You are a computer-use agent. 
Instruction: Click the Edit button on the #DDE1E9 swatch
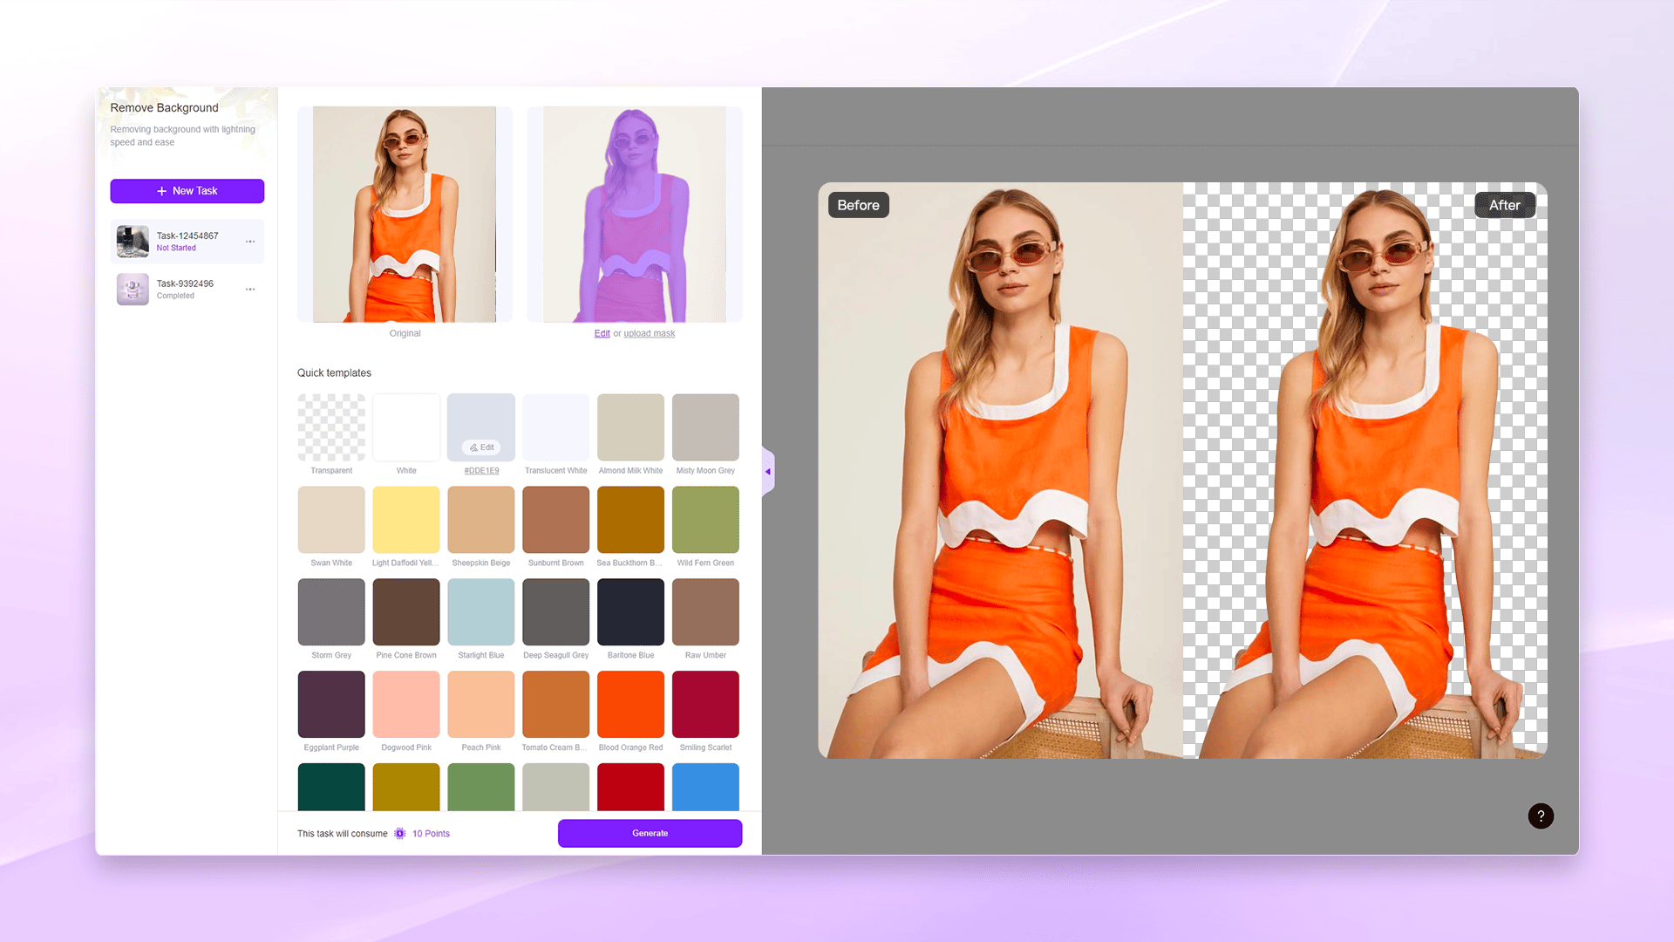coord(481,447)
